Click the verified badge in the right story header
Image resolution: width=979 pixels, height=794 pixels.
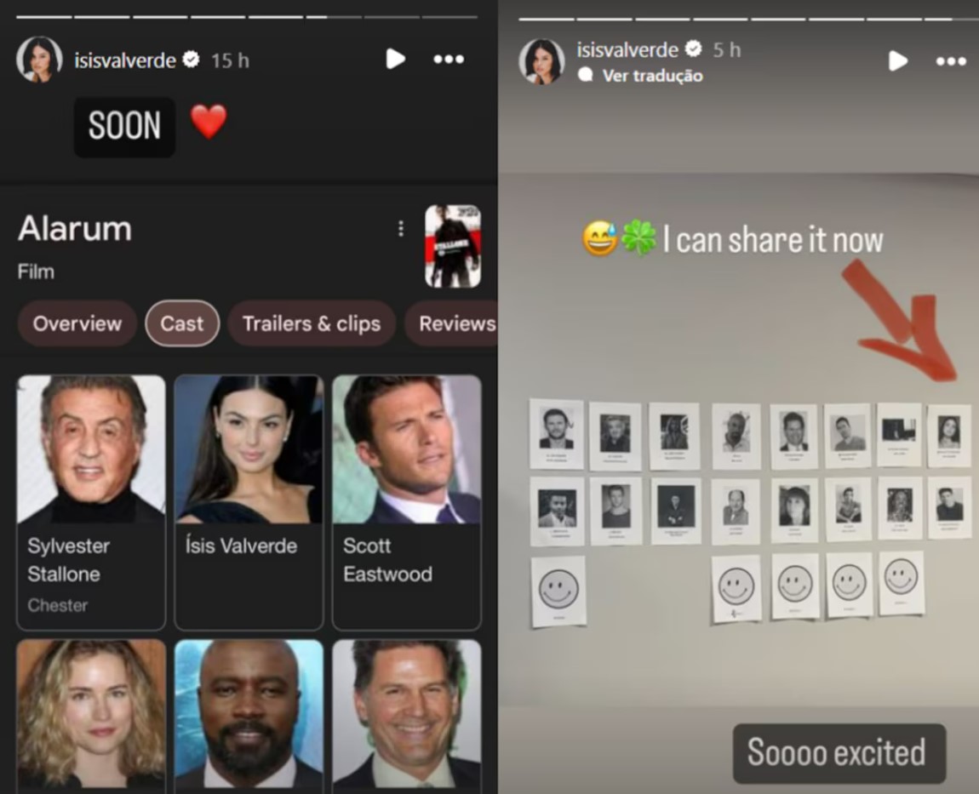click(x=695, y=49)
